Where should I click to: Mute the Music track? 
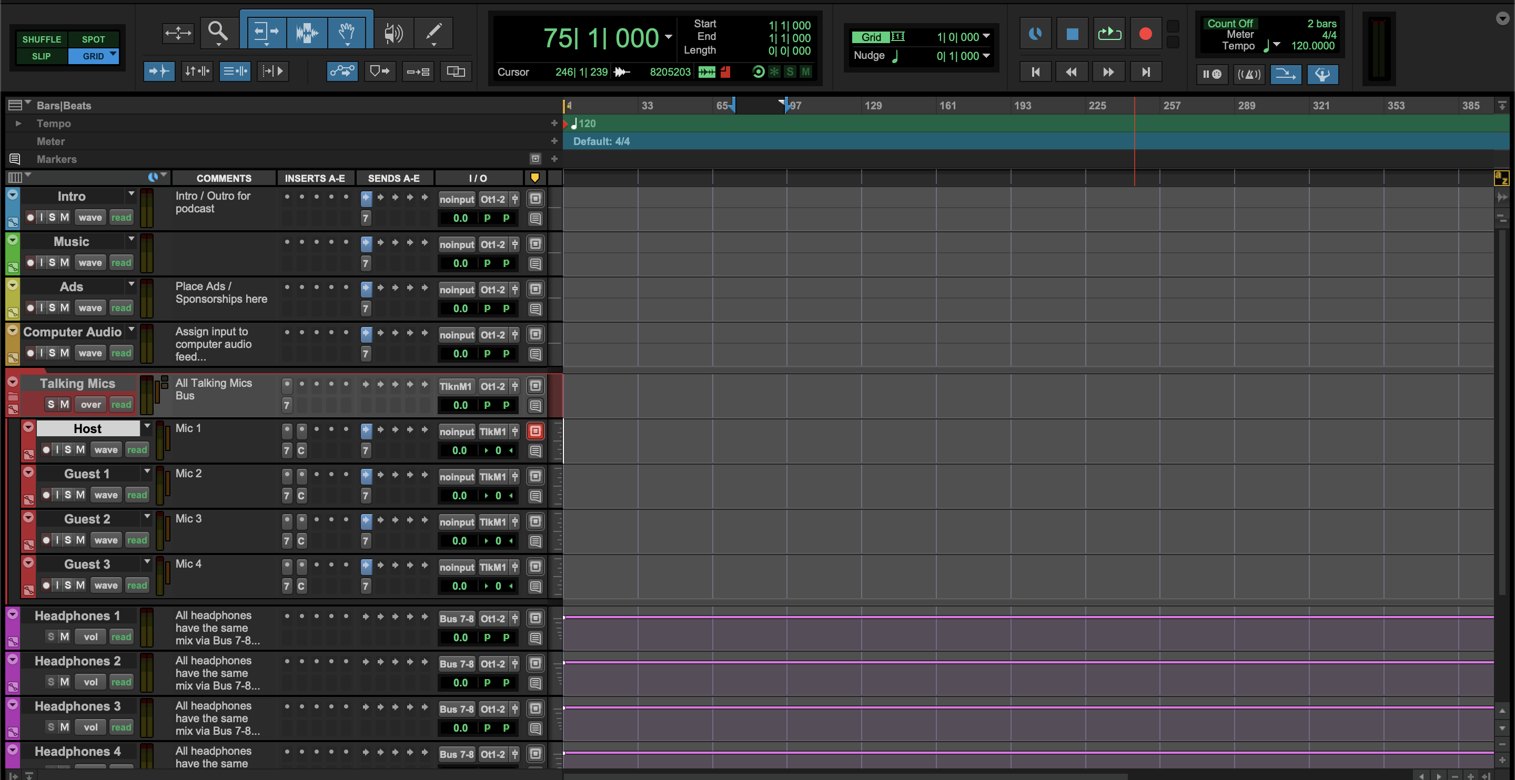pyautogui.click(x=65, y=262)
